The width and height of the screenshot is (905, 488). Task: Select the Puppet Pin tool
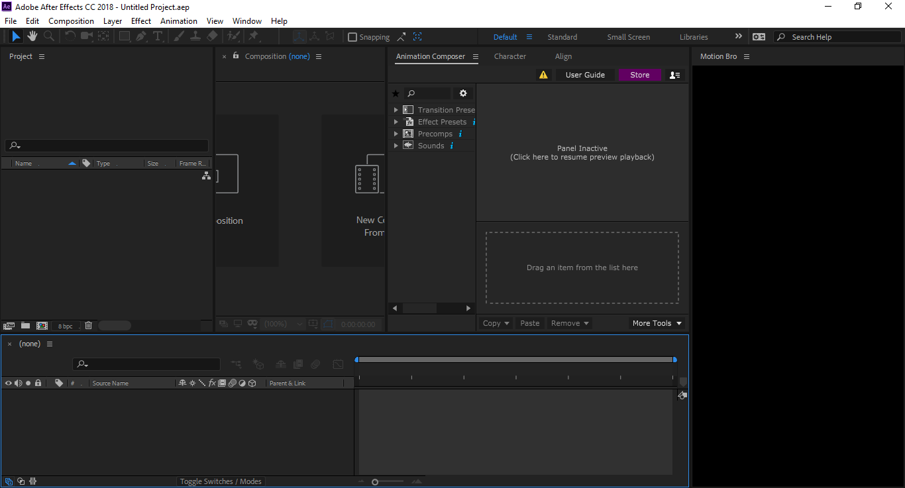[x=253, y=36]
